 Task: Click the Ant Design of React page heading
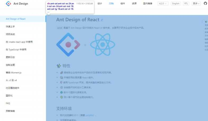tap(78, 20)
